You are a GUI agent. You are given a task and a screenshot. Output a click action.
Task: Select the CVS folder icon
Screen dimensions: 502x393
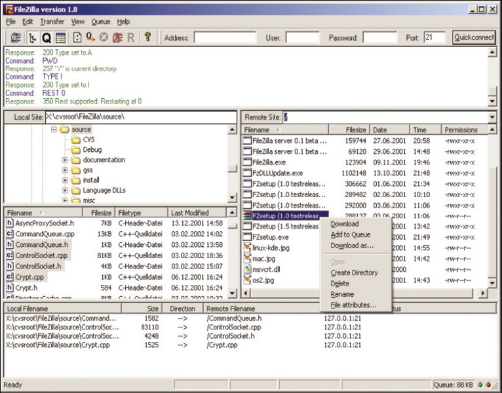pyautogui.click(x=76, y=140)
